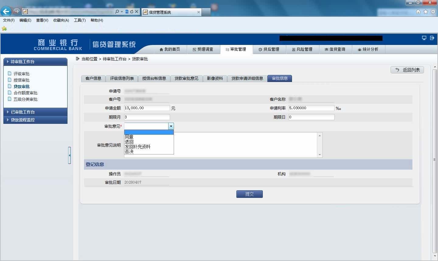
Task: Switch to the 评级信息列表 tab
Action: [x=122, y=78]
